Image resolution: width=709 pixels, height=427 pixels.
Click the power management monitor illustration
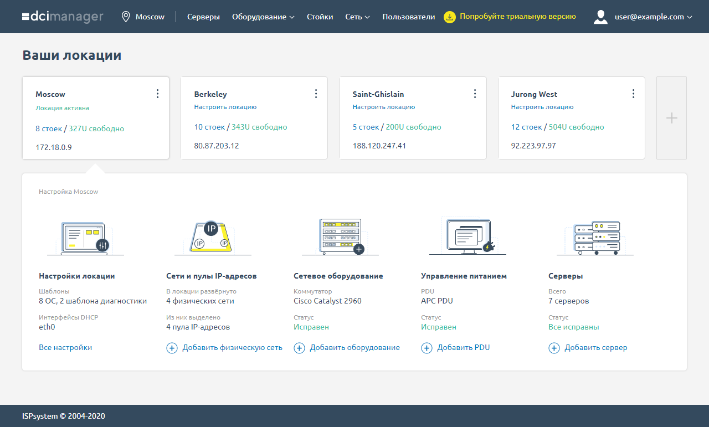(x=467, y=236)
